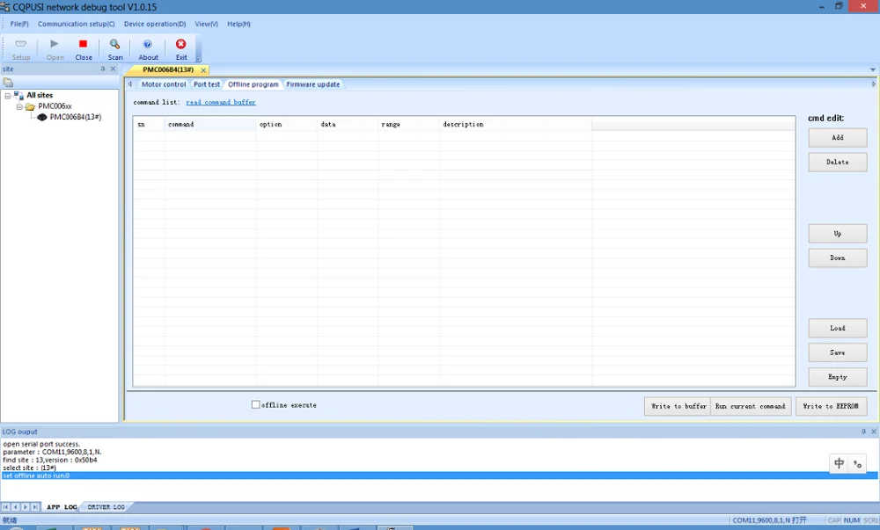Open the Communication setup menu
The height and width of the screenshot is (530, 880).
click(77, 24)
